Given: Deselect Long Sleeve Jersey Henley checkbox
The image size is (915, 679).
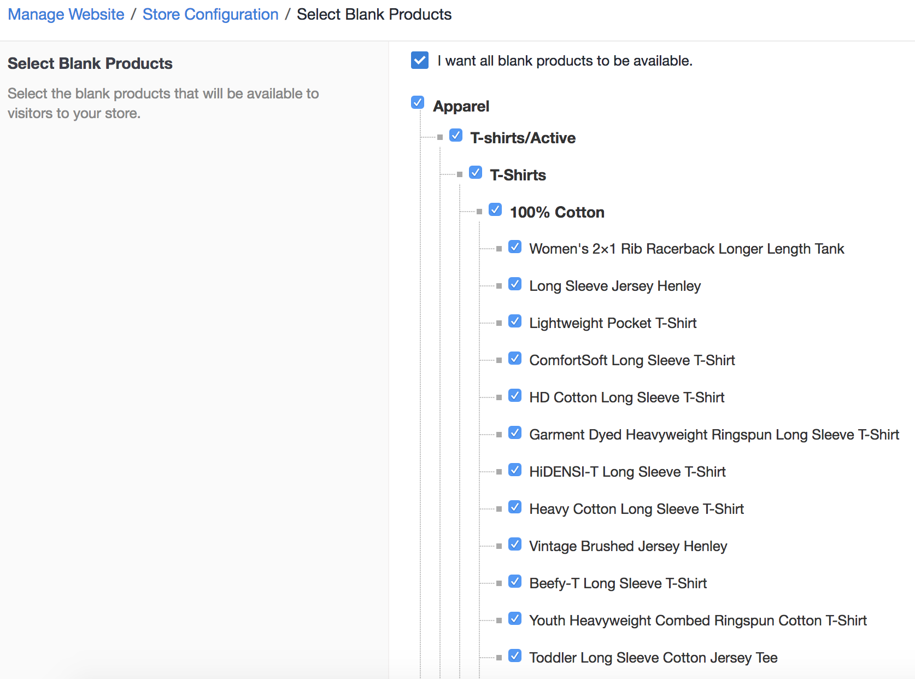Looking at the screenshot, I should pos(515,284).
